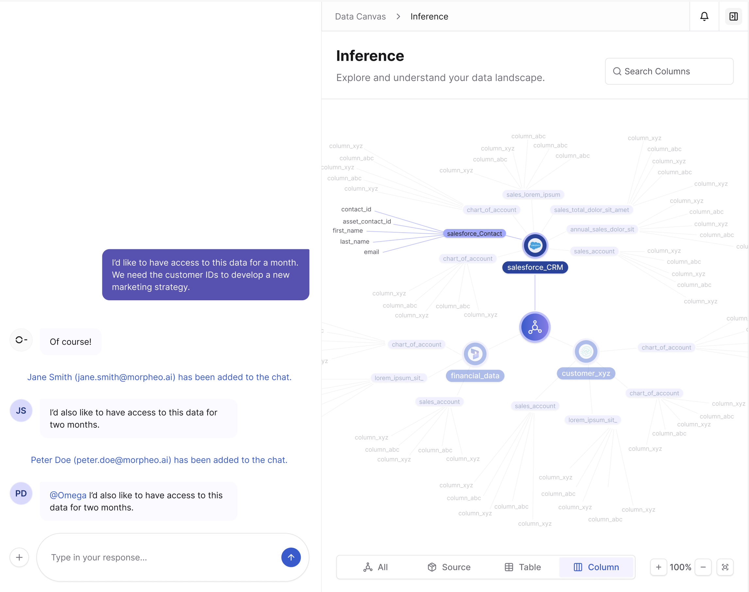749x592 pixels.
Task: Click the salesforce_Contact table node
Action: point(474,234)
